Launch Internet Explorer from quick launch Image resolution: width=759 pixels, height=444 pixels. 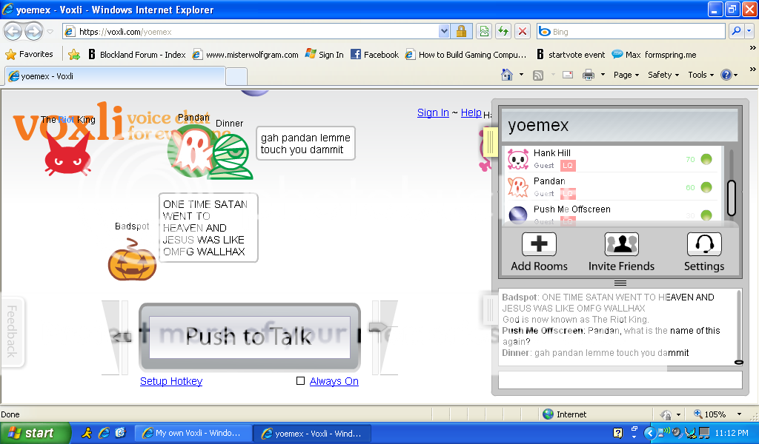coord(104,433)
